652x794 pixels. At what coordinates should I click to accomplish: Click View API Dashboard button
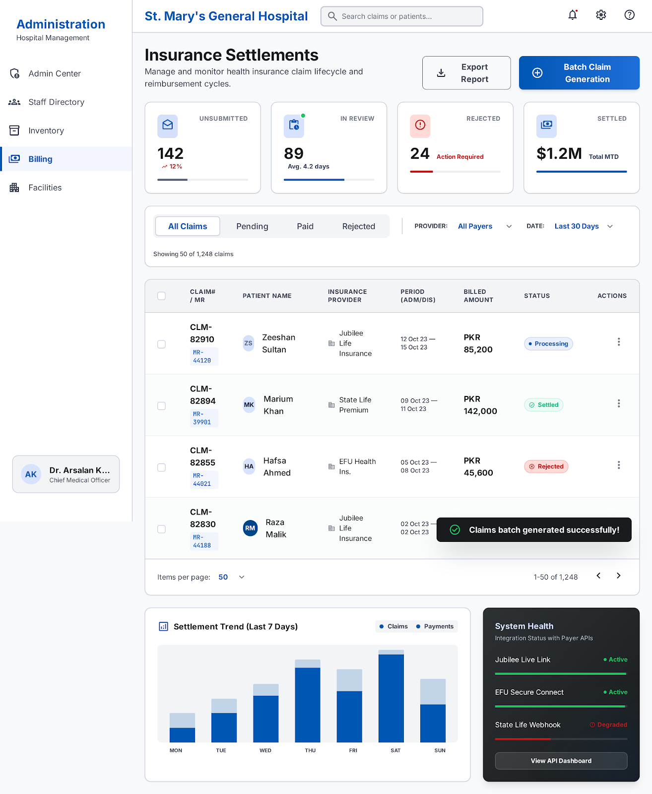(561, 761)
